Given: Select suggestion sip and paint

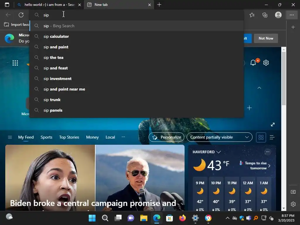Looking at the screenshot, I should tap(137, 47).
